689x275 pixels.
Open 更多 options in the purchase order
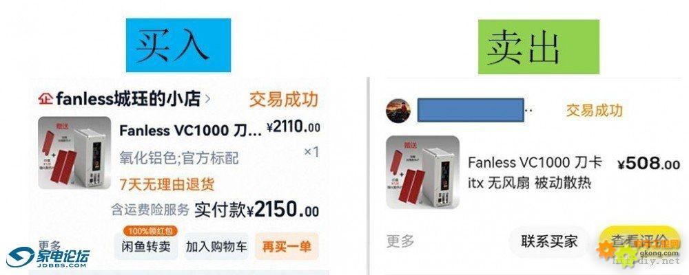tap(49, 245)
